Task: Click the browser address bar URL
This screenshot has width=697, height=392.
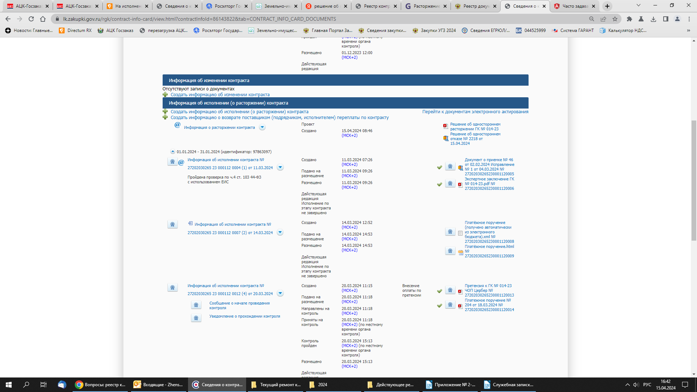Action: 199,19
